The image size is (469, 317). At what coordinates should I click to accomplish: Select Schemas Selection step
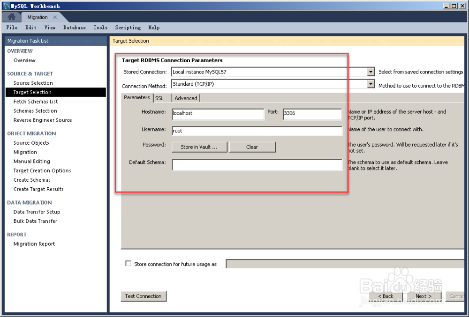click(35, 111)
